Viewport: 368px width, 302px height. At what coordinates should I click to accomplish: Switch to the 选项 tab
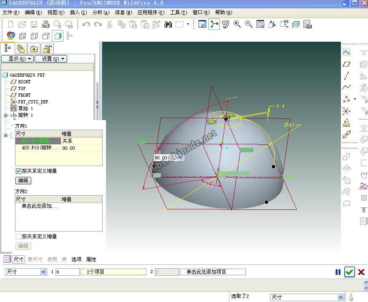76,259
